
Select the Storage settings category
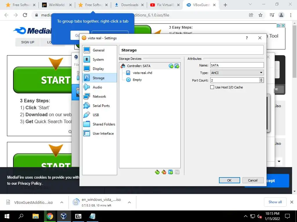[99, 78]
